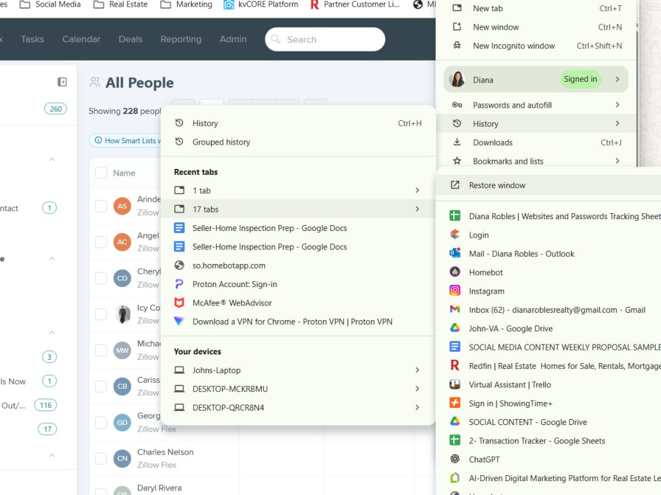
Task: Open the Real Estate bookmarks folder
Action: coord(120,5)
